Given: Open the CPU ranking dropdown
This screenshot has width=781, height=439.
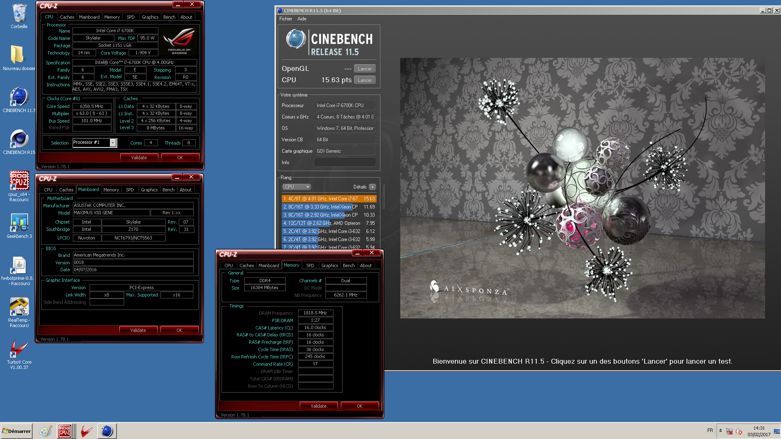Looking at the screenshot, I should [296, 187].
